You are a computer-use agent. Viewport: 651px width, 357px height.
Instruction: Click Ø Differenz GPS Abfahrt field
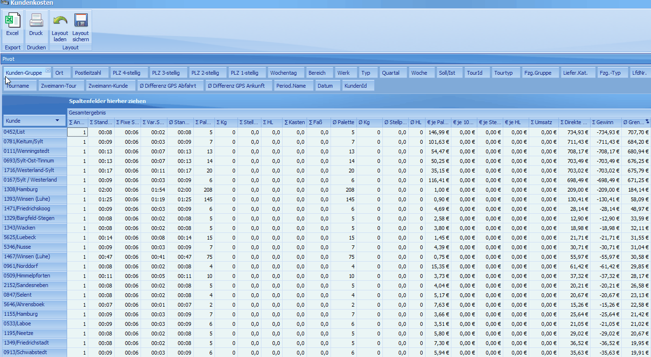pos(170,86)
